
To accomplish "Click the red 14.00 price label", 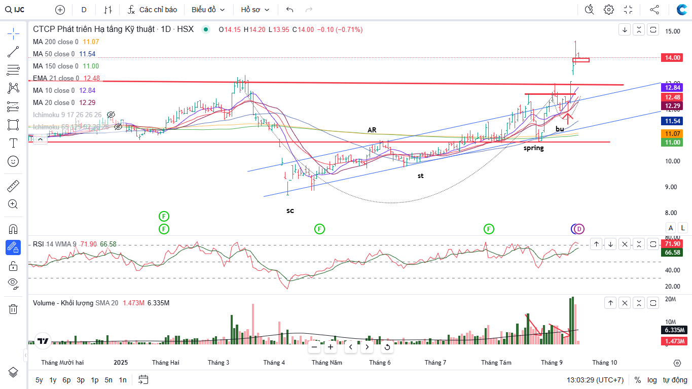I will 673,58.
